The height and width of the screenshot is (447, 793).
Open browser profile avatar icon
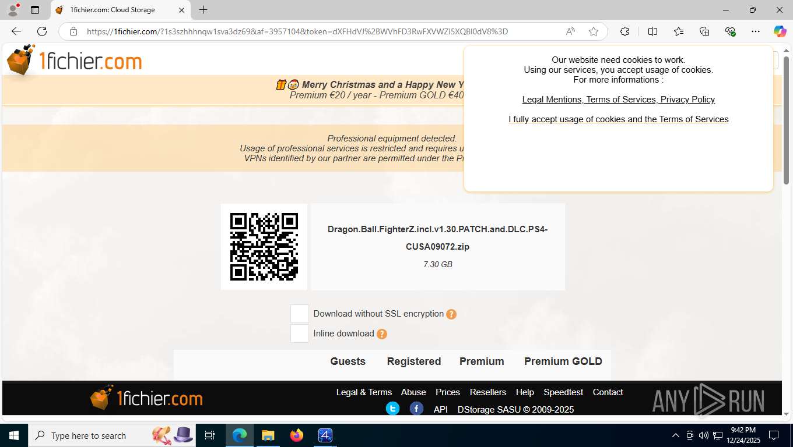(13, 10)
